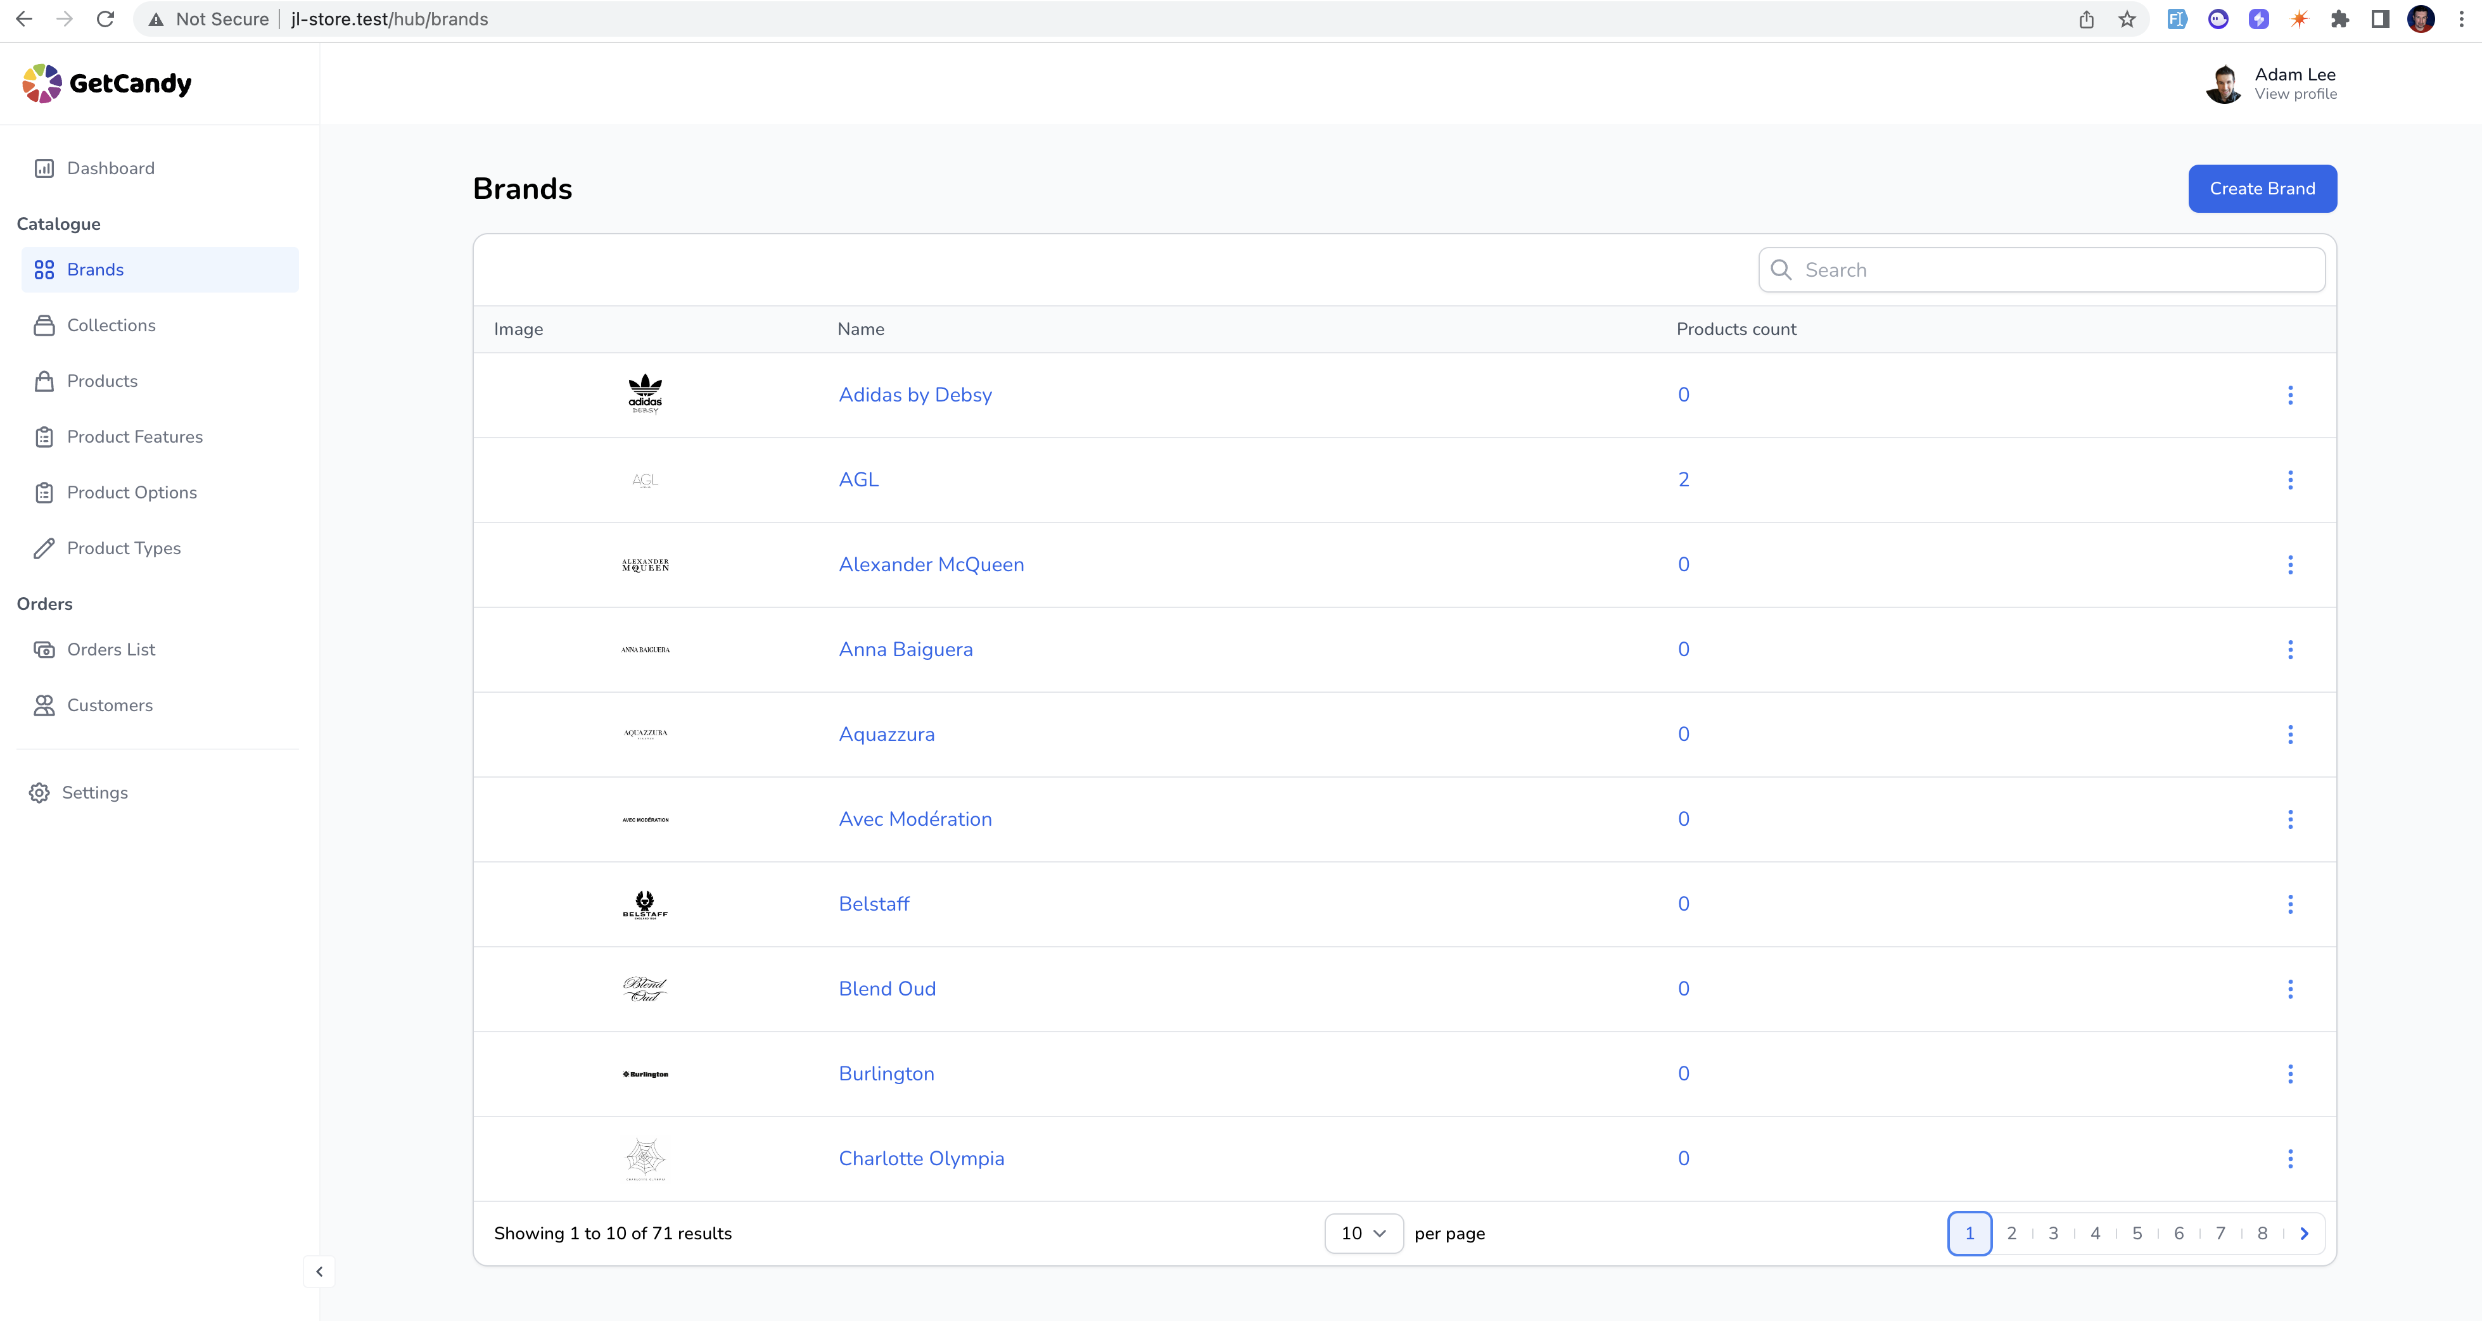Open Orders List menu item

pyautogui.click(x=111, y=650)
